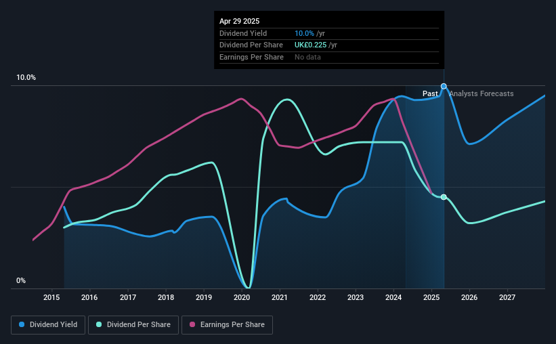Image resolution: width=556 pixels, height=344 pixels.
Task: Click the 2025 x-axis label
Action: click(431, 297)
